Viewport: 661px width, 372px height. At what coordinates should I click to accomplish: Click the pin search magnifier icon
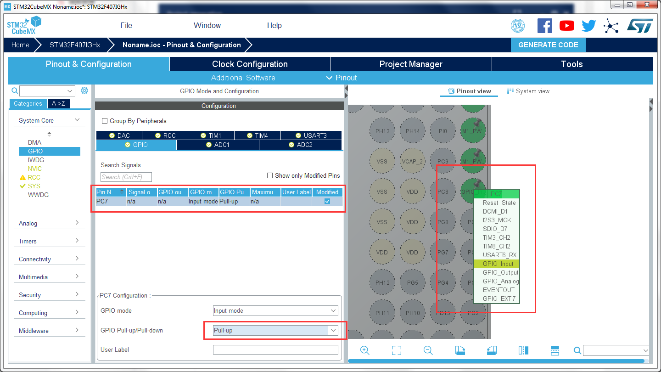578,351
